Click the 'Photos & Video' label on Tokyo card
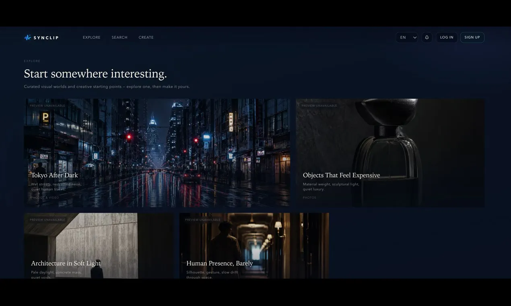 pos(44,198)
